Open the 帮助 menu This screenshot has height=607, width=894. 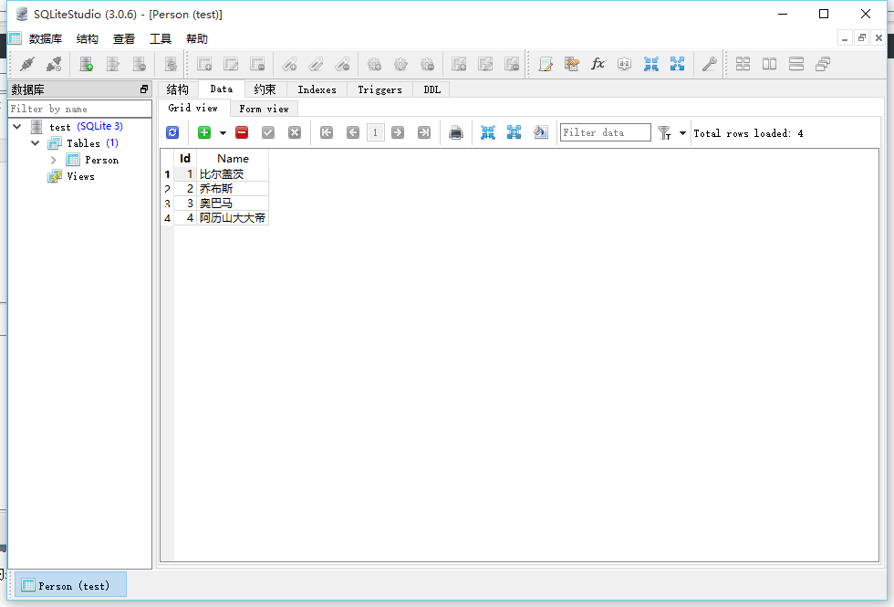(x=197, y=38)
